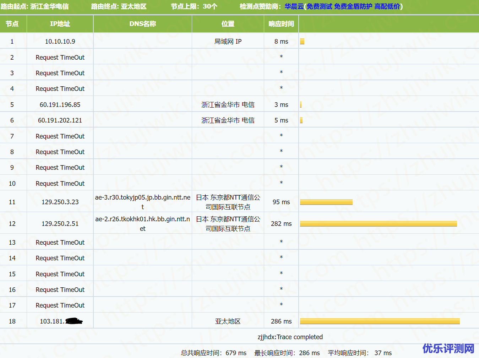Click the IP地址 column header

pos(60,24)
